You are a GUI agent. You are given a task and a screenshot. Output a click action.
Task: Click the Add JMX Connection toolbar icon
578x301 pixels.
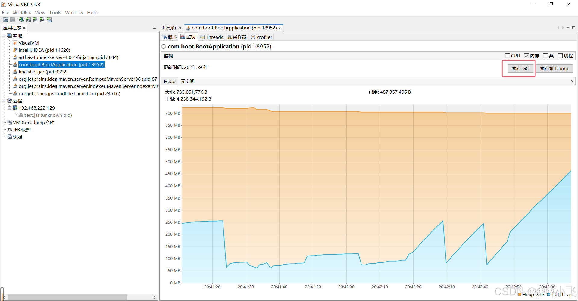click(28, 20)
